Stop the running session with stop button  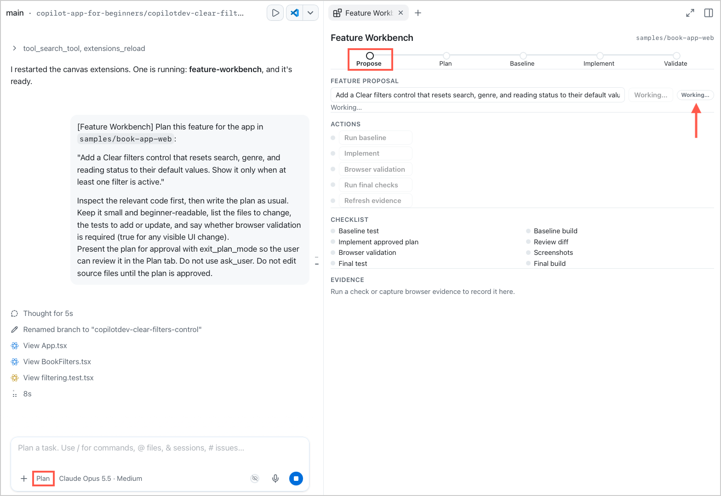[296, 479]
